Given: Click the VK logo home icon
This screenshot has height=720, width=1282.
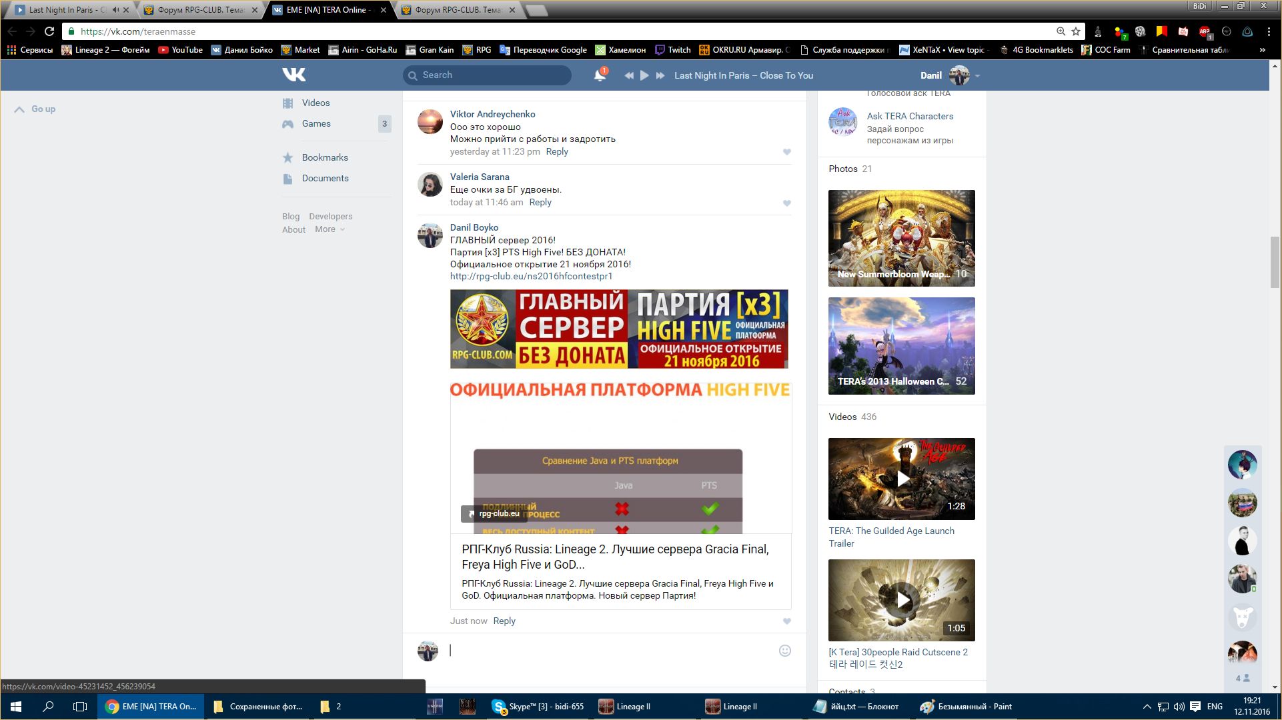Looking at the screenshot, I should coord(293,75).
